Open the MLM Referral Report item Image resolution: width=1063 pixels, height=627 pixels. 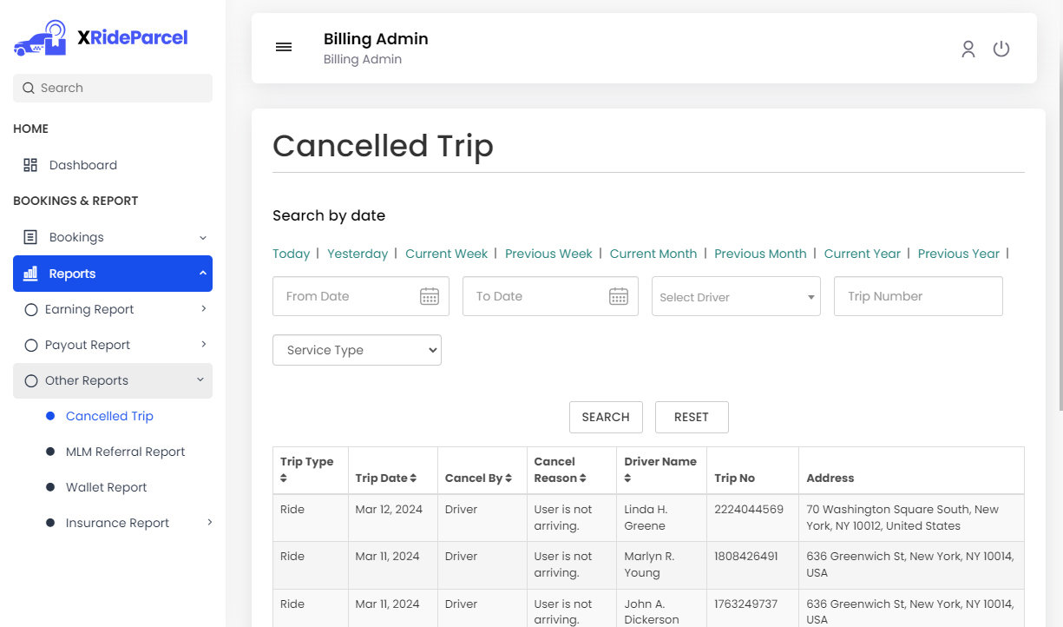pos(125,452)
